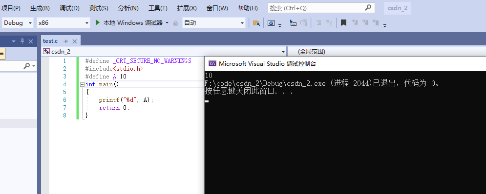Click the hot reload flame icon
Image resolution: width=486 pixels, height=194 pixels.
(x=176, y=23)
